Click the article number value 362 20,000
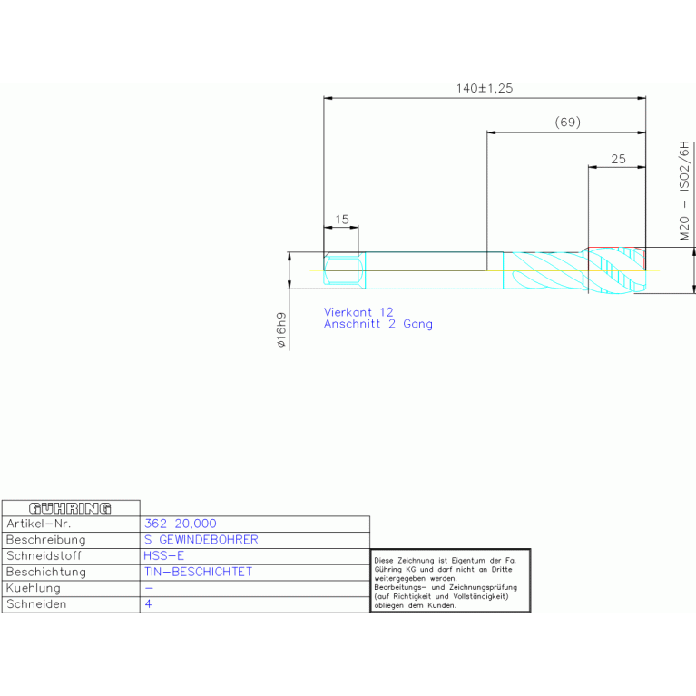Screen dimensions: 696x696 point(181,524)
